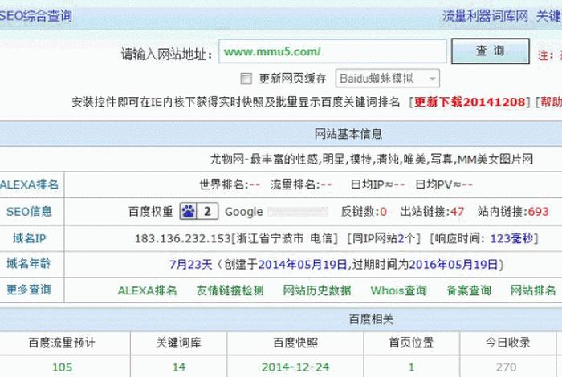Click the 更多查询 row label
This screenshot has height=377, width=562.
click(29, 290)
